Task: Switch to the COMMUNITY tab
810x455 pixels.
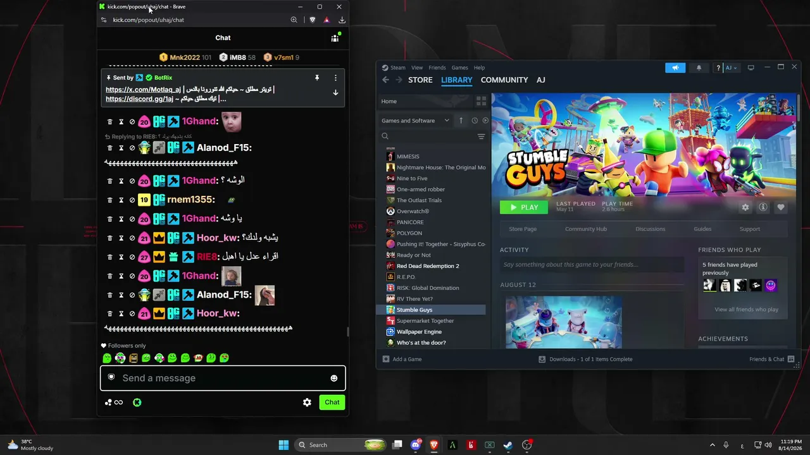Action: (x=504, y=80)
